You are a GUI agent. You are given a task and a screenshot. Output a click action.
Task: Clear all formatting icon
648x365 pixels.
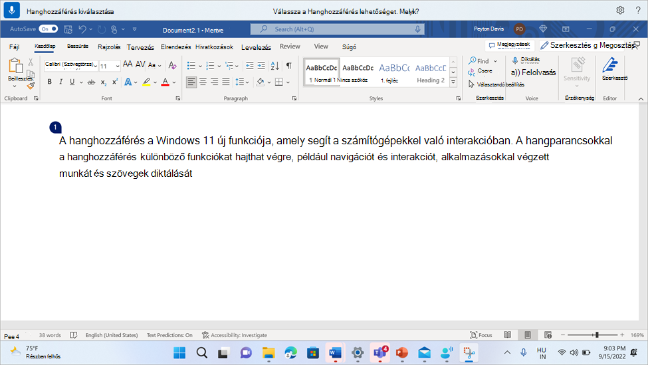tap(172, 65)
